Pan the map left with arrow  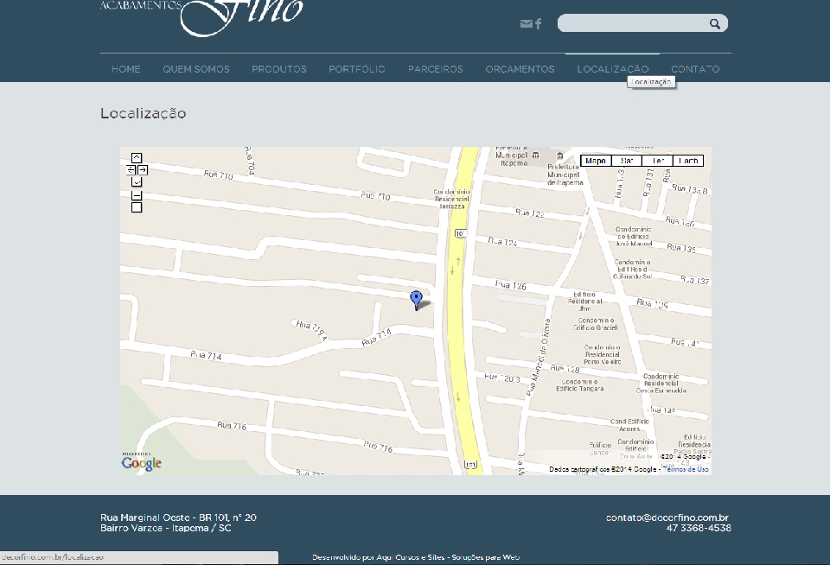pyautogui.click(x=131, y=170)
